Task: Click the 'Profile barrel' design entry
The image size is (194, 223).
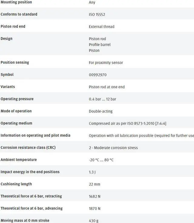Action: click(100, 45)
